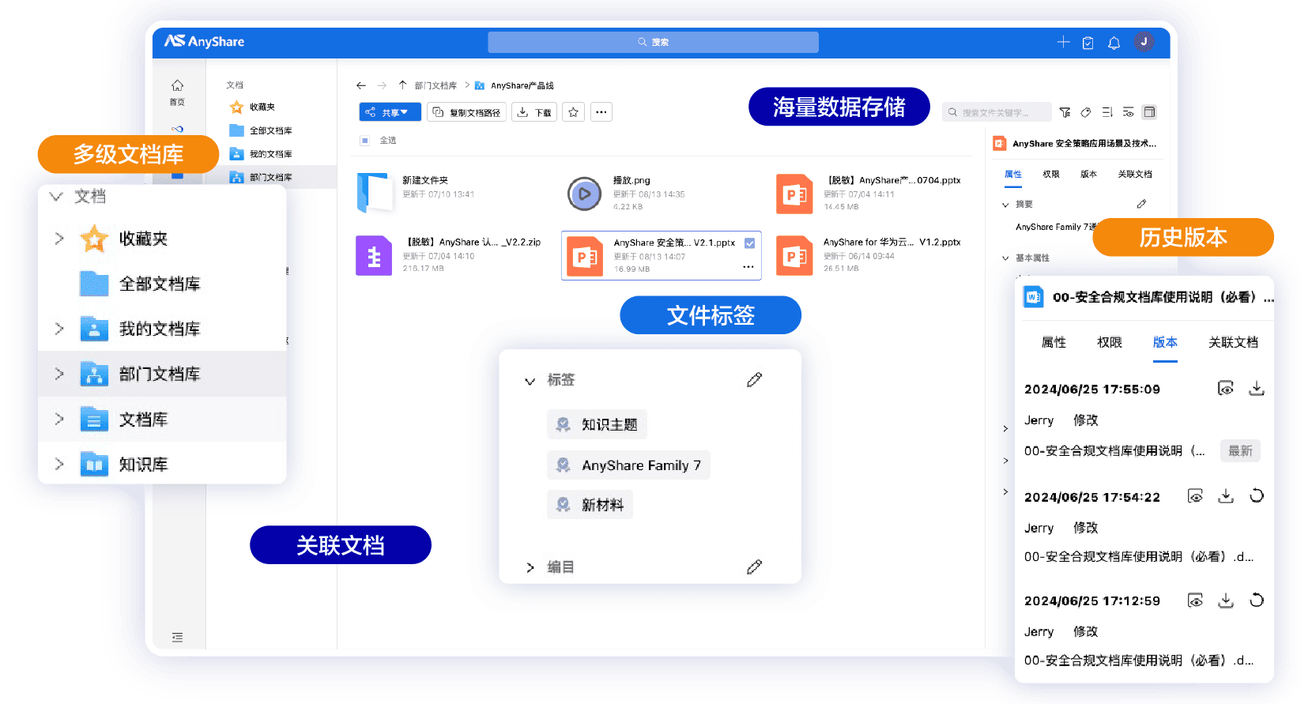Select 全部文档库 in enlarged tree

[160, 284]
